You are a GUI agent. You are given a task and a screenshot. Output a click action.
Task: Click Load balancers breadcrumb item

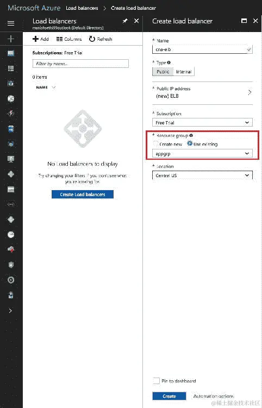[x=82, y=8]
